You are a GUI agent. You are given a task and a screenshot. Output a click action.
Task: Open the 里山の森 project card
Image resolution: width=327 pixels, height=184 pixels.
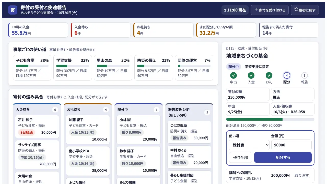tap(113, 68)
